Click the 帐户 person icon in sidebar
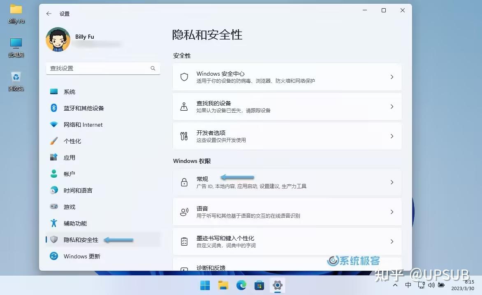The image size is (482, 295). pyautogui.click(x=55, y=174)
